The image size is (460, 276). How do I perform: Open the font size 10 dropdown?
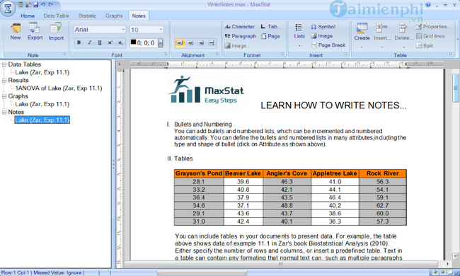pos(161,30)
